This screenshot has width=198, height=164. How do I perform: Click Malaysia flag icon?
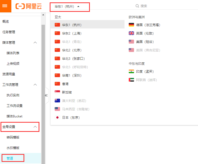click(57, 109)
